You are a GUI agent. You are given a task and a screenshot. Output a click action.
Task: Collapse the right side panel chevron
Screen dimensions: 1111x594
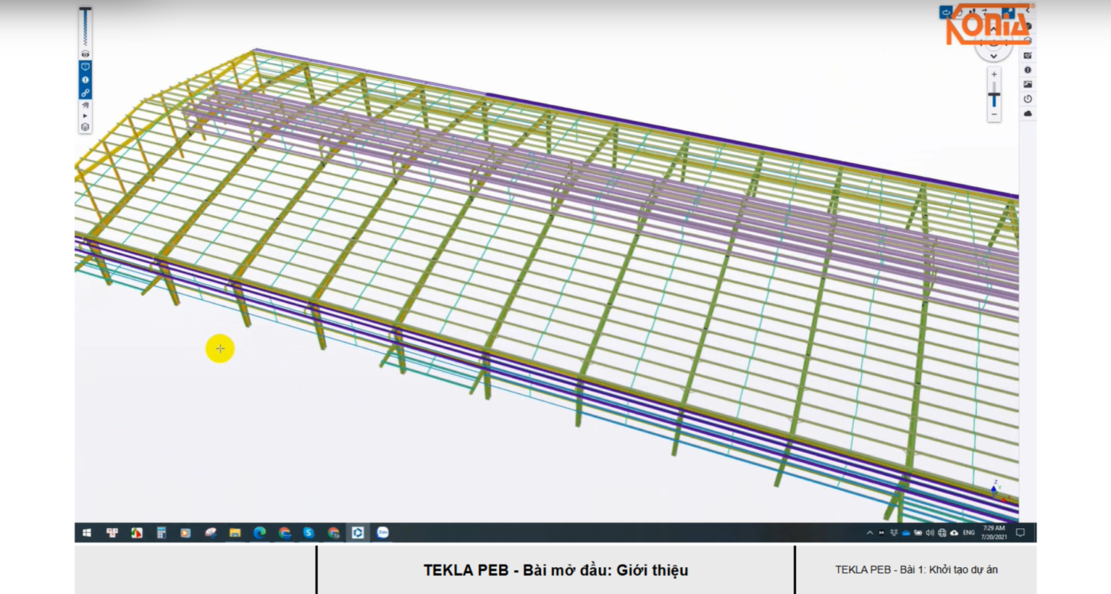pyautogui.click(x=1028, y=11)
